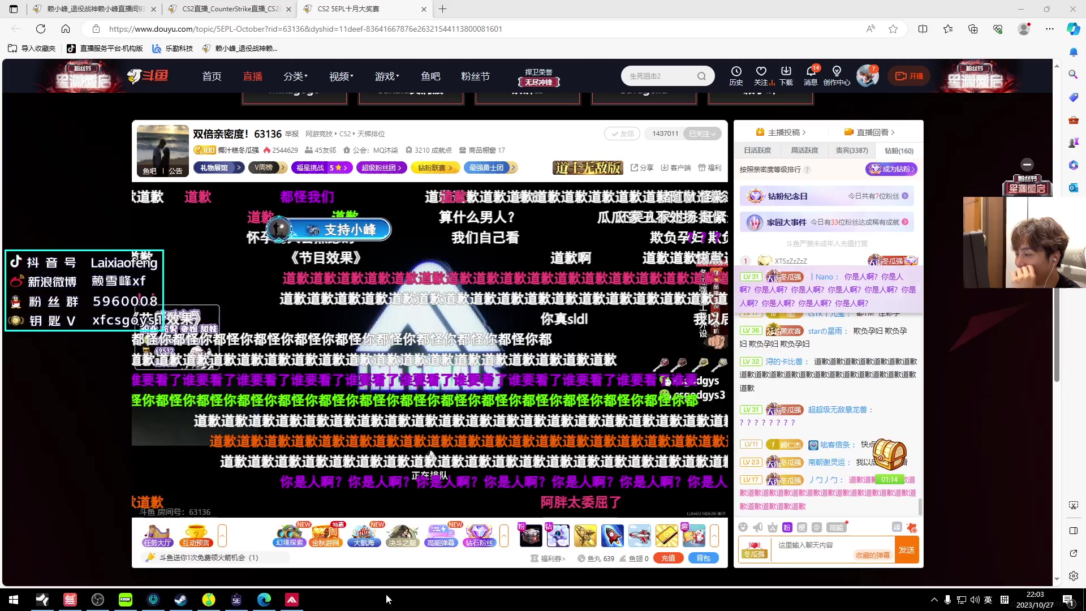This screenshot has width=1086, height=611.
Task: Click the chat input field
Action: click(x=831, y=549)
